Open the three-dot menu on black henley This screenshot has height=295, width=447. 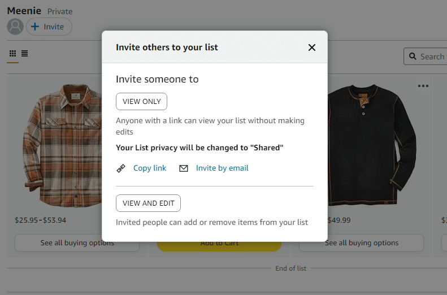(x=423, y=86)
